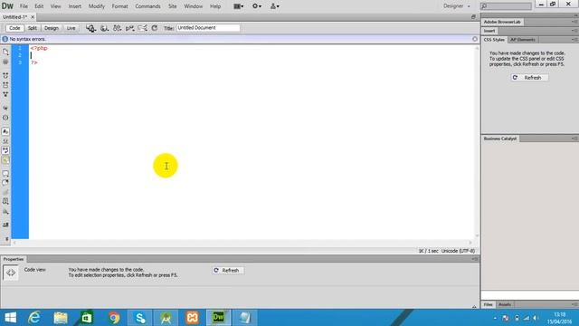Open the Open Documents list icon
This screenshot has width=579, height=326.
pyautogui.click(x=5, y=52)
